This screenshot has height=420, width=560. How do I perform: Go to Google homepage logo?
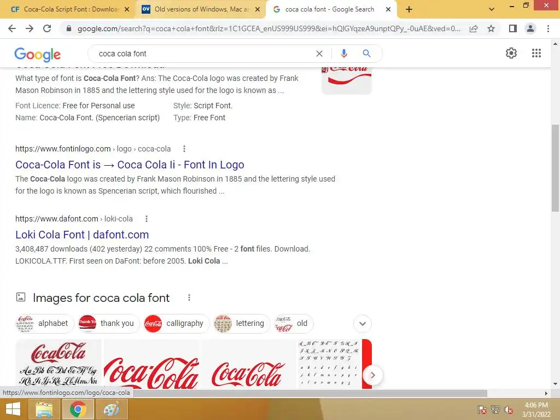point(38,54)
